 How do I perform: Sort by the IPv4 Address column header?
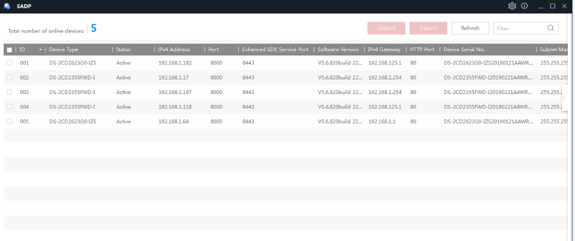point(174,50)
